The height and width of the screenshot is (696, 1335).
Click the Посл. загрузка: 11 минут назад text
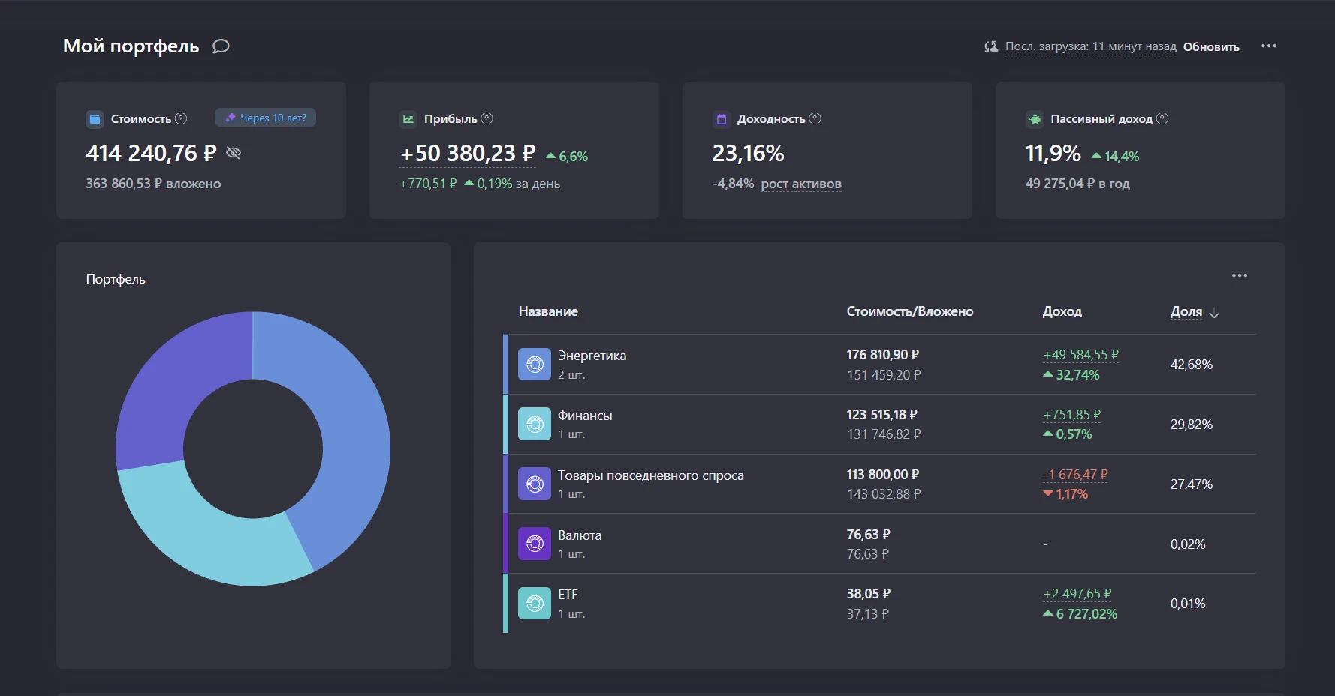click(1090, 46)
